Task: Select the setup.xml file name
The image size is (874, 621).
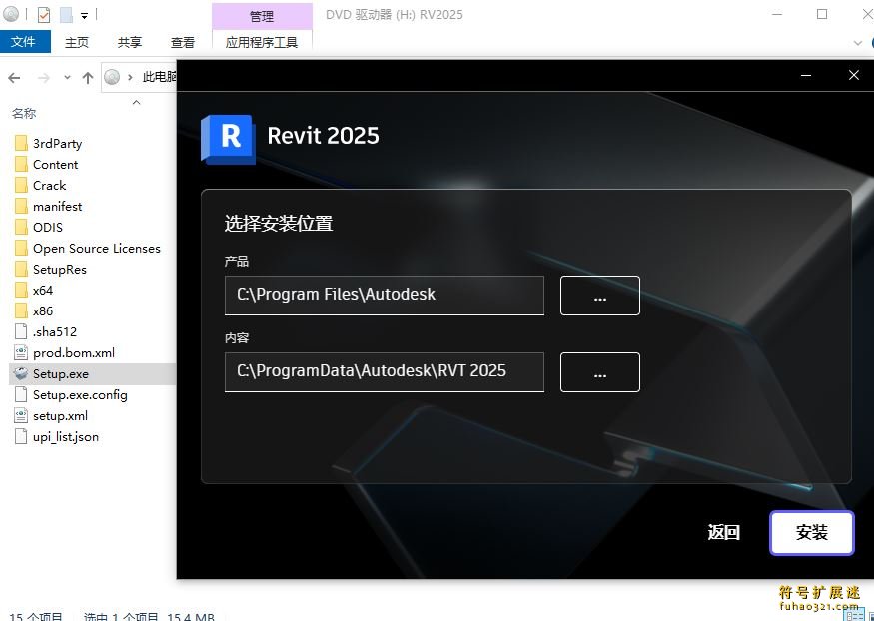Action: click(x=60, y=416)
